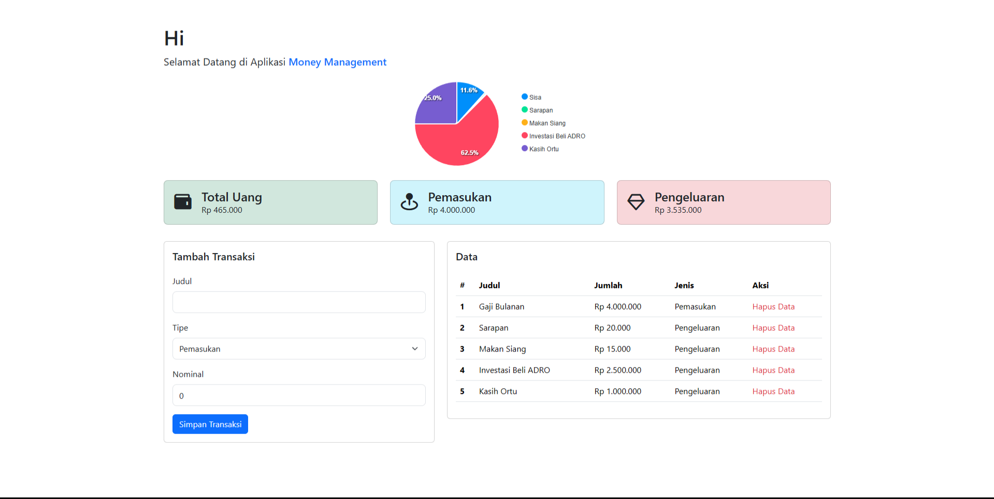Toggle Kasih Ortu in the pie chart legend
Image resolution: width=994 pixels, height=499 pixels.
tap(544, 149)
